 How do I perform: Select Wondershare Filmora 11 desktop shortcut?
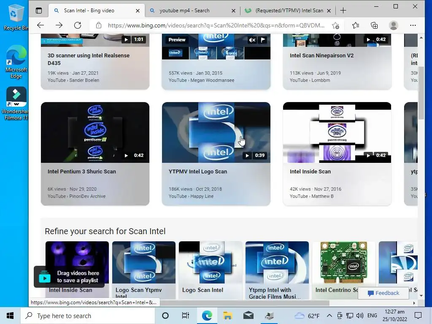[x=16, y=104]
